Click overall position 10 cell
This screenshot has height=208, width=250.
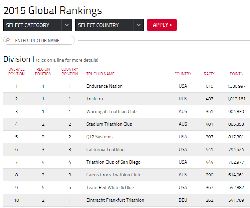pos(16,200)
